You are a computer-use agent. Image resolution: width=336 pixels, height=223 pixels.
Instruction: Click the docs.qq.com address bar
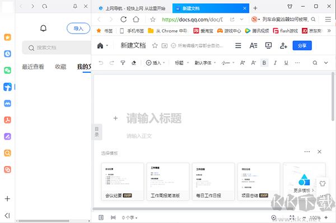click(192, 20)
